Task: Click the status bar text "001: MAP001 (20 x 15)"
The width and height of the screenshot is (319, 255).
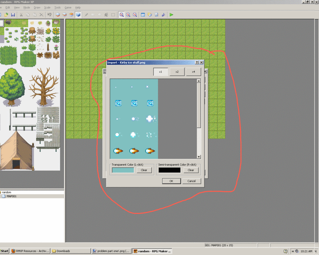Action: tap(219, 245)
